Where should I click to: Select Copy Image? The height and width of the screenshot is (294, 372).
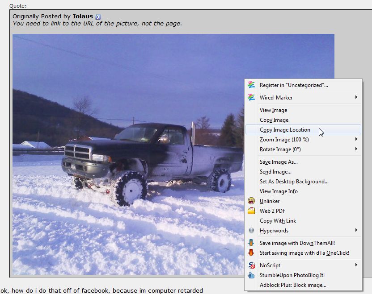click(x=303, y=120)
